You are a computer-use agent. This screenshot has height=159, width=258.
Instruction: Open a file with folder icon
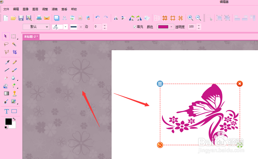(x=13, y=18)
